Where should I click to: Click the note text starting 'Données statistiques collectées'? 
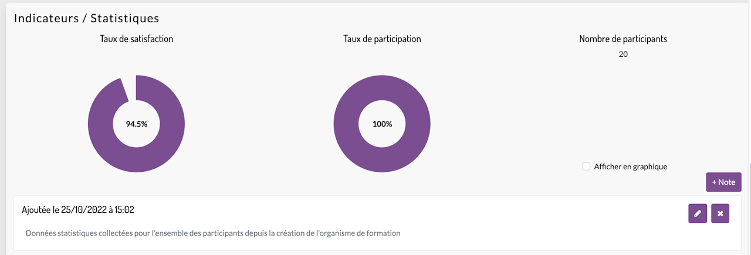point(213,233)
